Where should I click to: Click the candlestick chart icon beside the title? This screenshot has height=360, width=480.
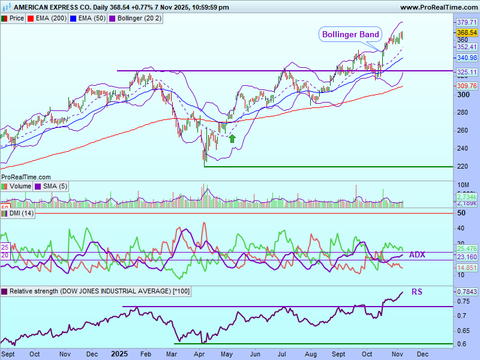(x=6, y=7)
